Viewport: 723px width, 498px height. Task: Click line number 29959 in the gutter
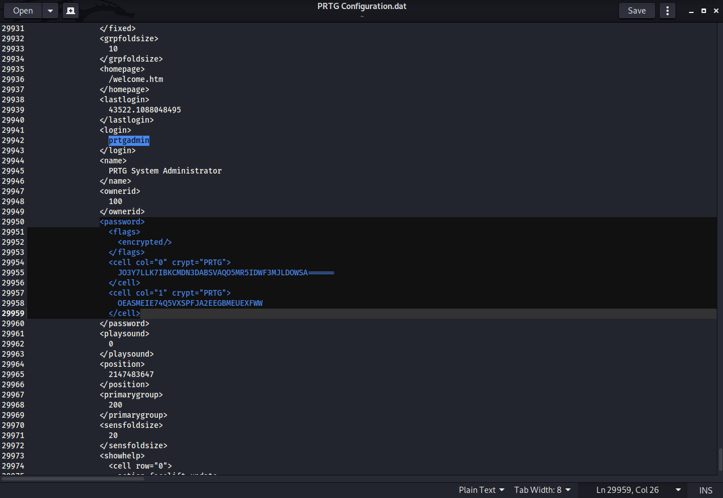[13, 313]
